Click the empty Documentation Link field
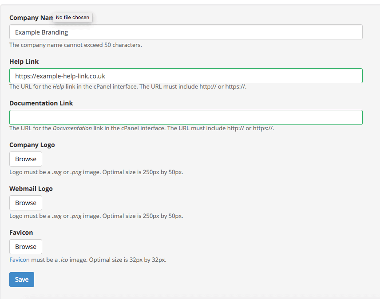This screenshot has width=380, height=299. tap(186, 117)
